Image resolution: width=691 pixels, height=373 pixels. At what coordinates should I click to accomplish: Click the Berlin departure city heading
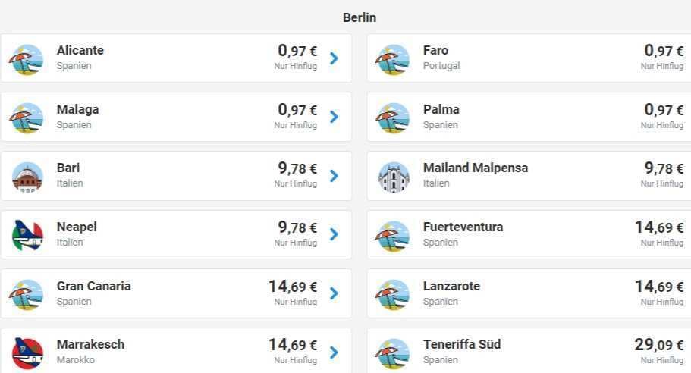point(360,17)
